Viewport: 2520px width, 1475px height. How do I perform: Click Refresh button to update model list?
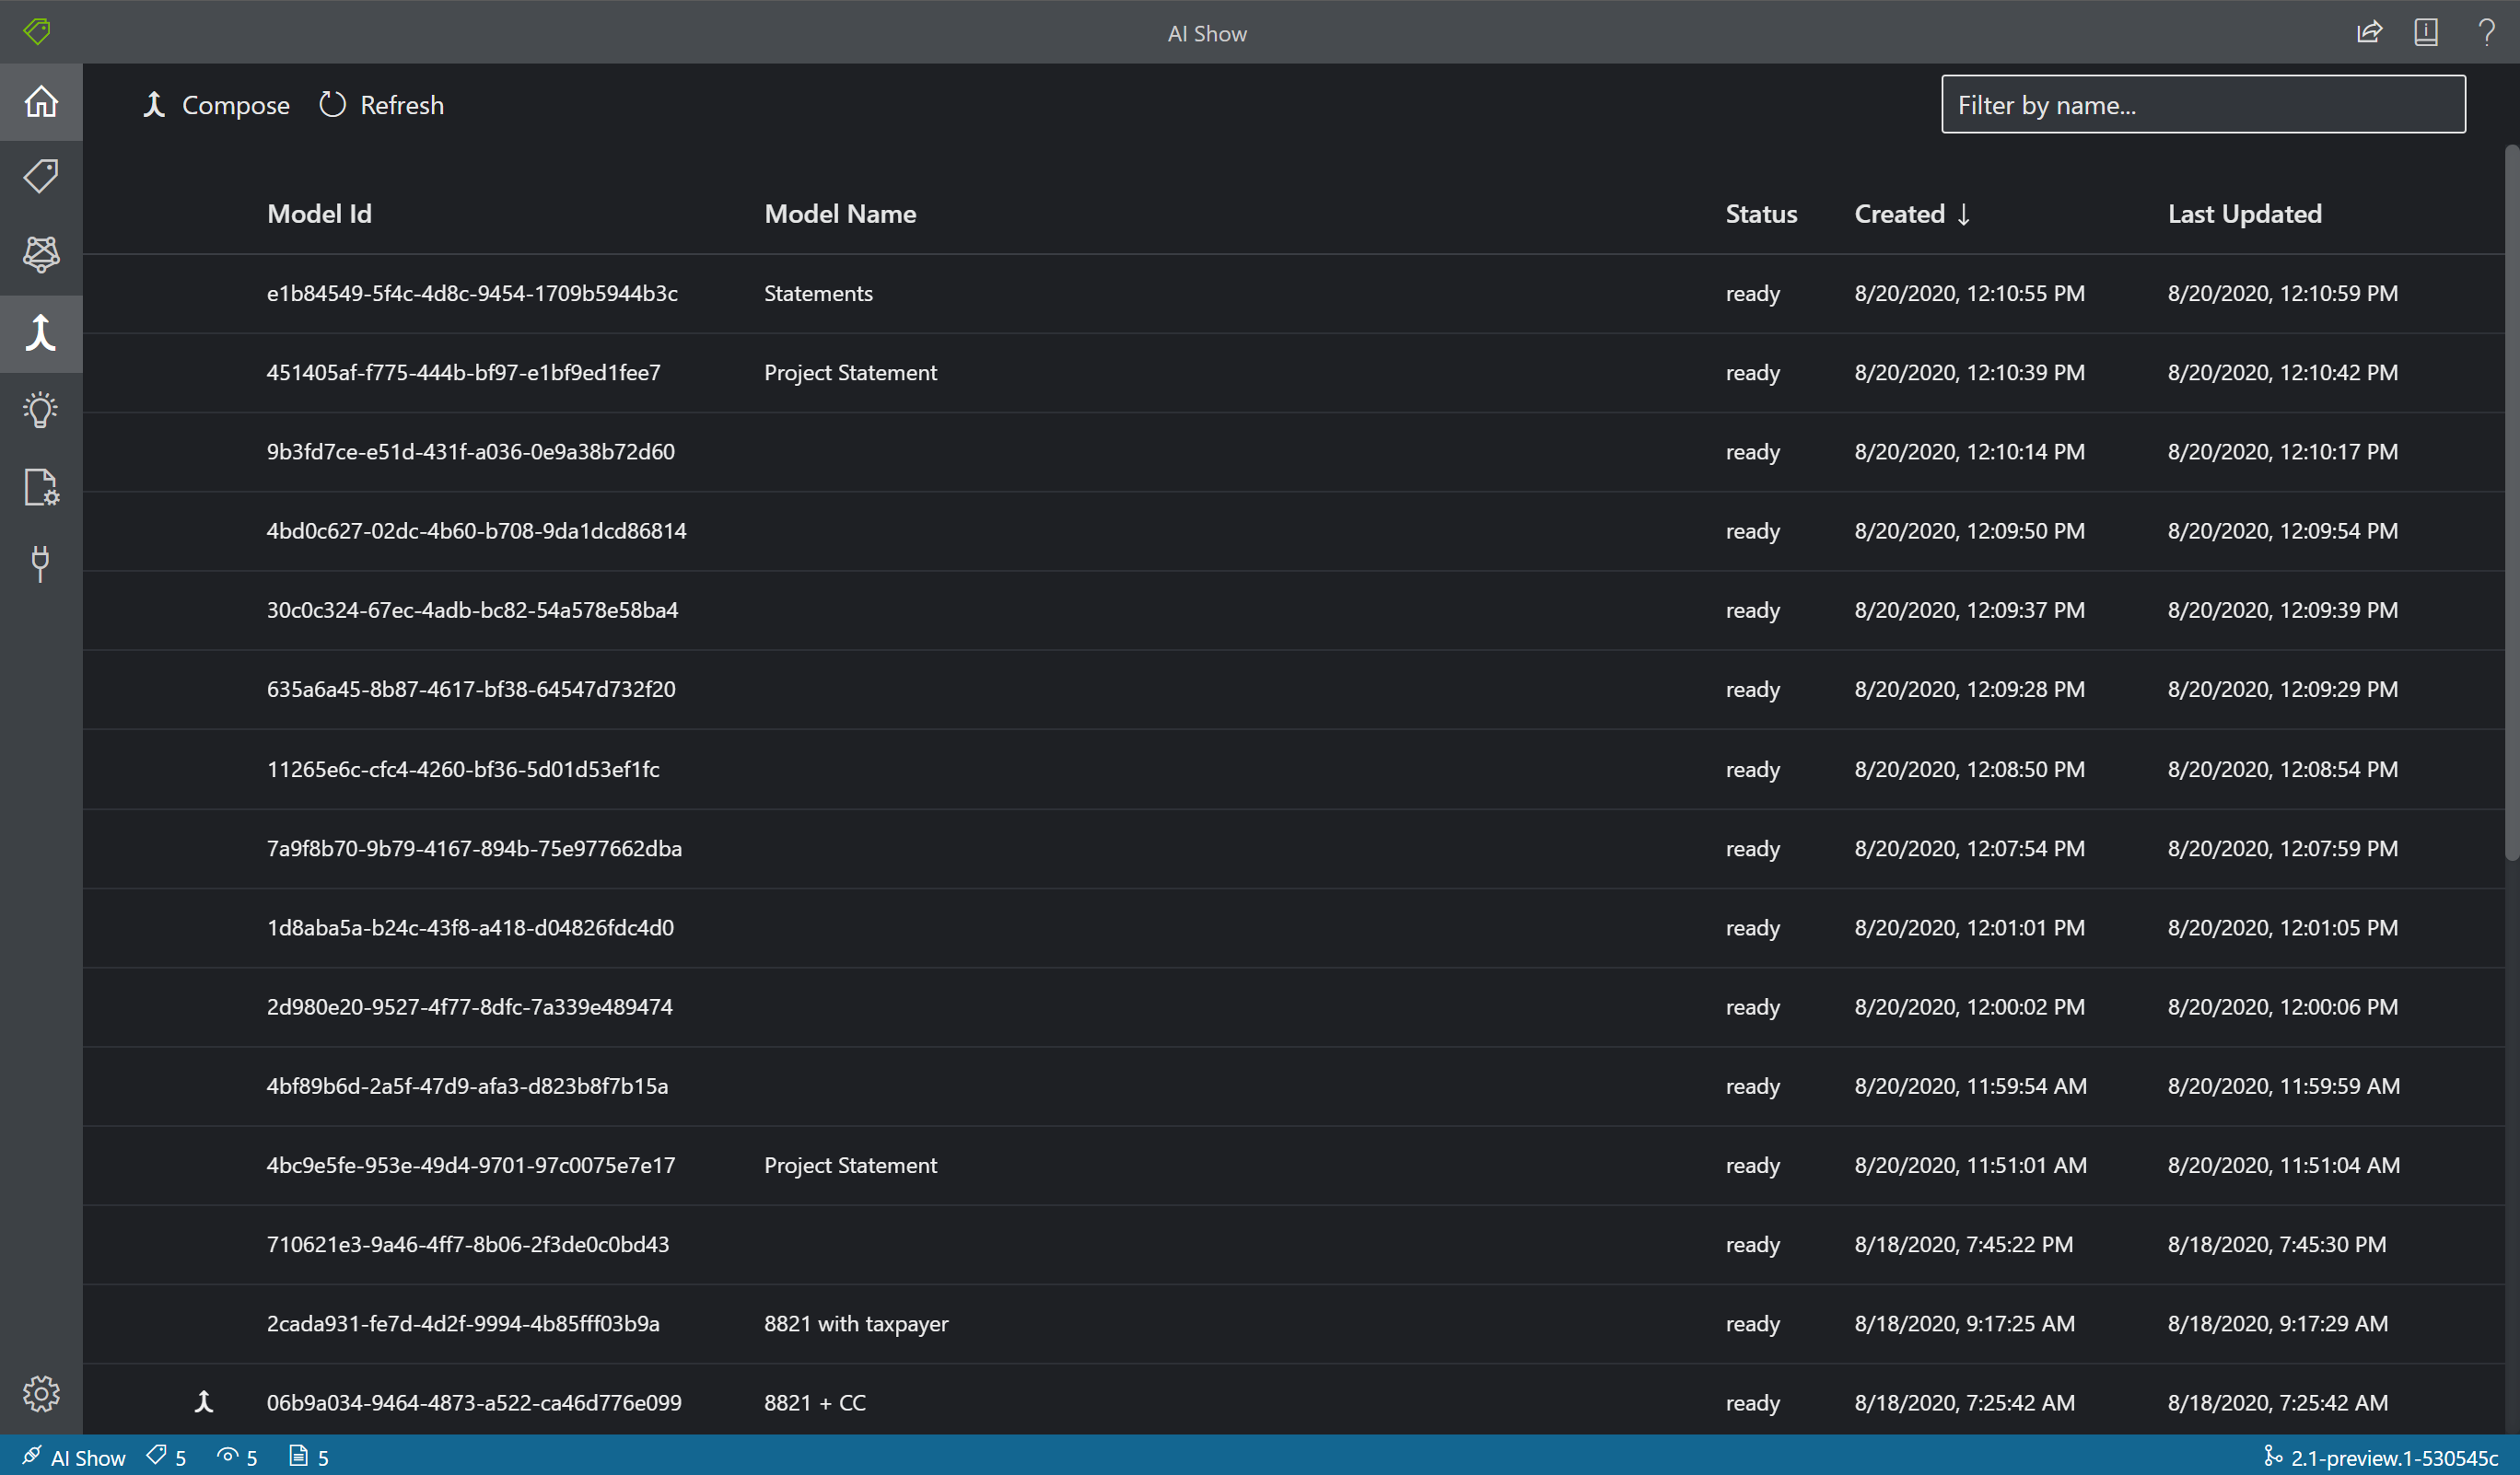[381, 104]
